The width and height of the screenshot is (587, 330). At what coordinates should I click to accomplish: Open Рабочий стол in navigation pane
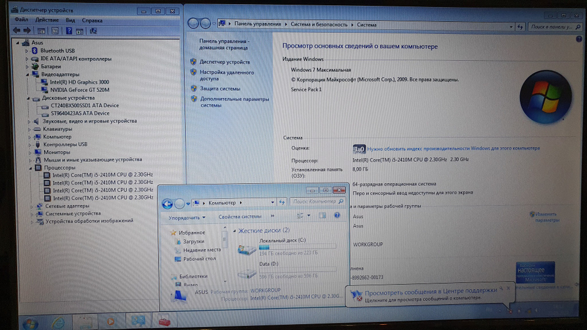[199, 258]
